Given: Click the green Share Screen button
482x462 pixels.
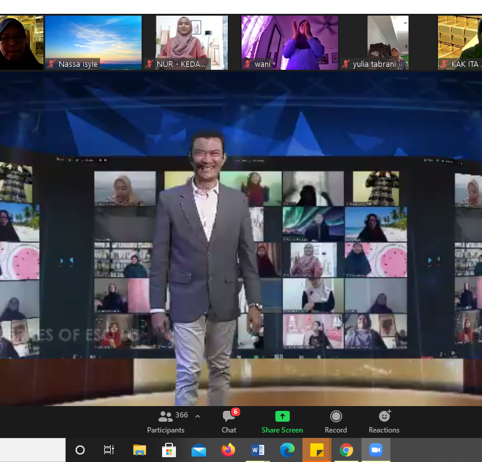Looking at the screenshot, I should click(x=282, y=421).
